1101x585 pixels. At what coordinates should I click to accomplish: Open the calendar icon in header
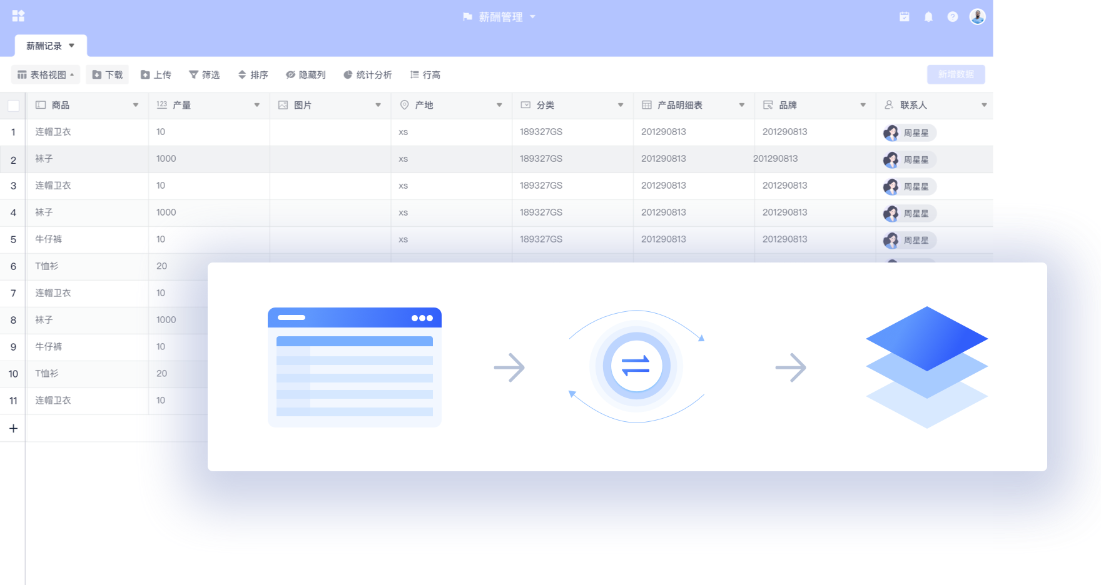point(904,17)
